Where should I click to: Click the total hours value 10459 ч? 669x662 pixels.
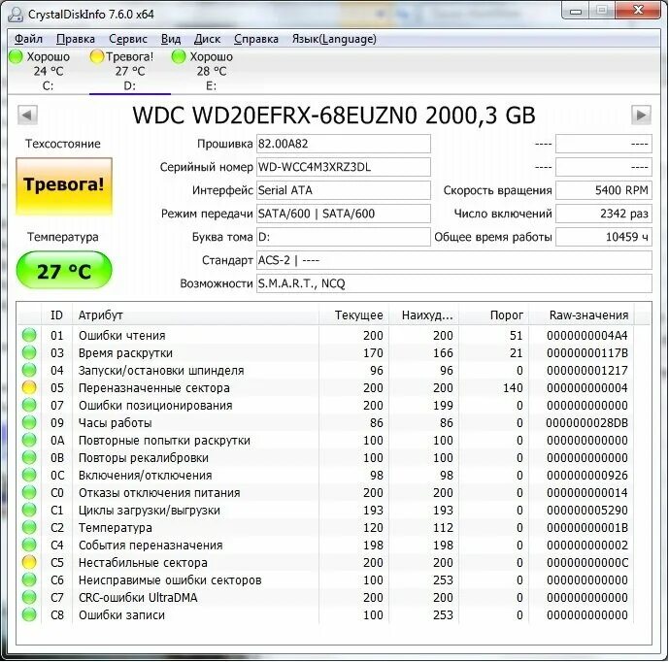[x=604, y=237]
